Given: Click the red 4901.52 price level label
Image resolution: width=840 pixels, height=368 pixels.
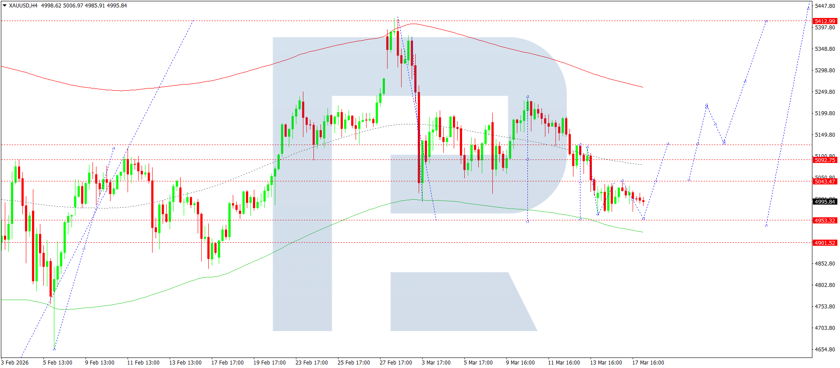Looking at the screenshot, I should [825, 243].
